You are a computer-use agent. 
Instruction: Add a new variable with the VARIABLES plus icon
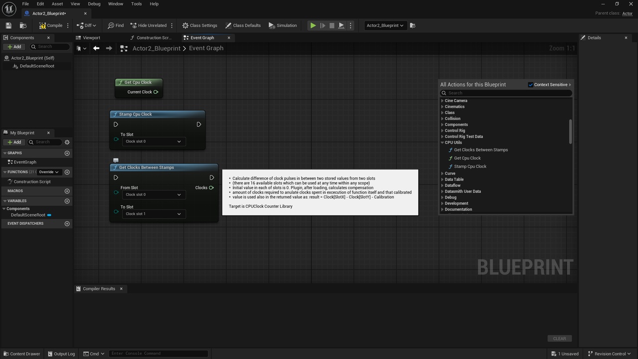click(67, 201)
